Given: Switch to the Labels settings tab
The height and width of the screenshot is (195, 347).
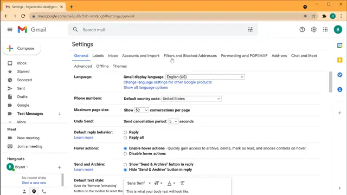Looking at the screenshot, I should pyautogui.click(x=98, y=56).
